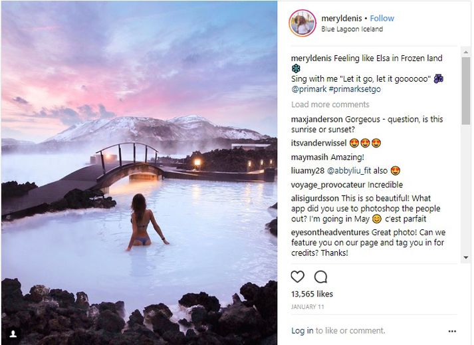Click the January 11 post date
Viewport: 474px width, 345px height.
pos(308,306)
